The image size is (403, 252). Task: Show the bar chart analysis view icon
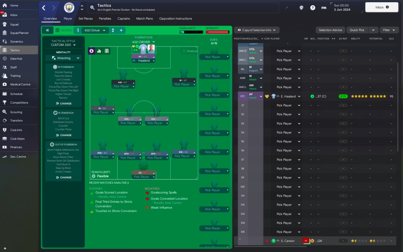click(99, 51)
